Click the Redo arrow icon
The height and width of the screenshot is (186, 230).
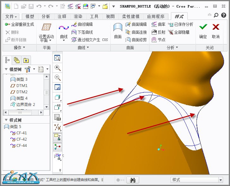[51, 6]
